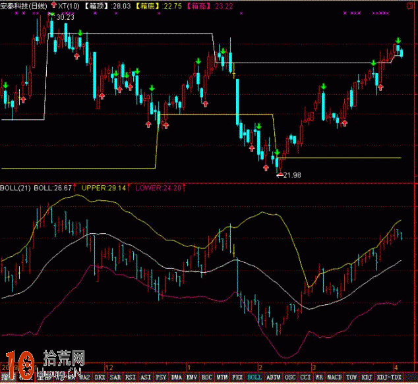The width and height of the screenshot is (418, 384).
Task: Switch to the DKX indicator tab
Action: point(100,377)
